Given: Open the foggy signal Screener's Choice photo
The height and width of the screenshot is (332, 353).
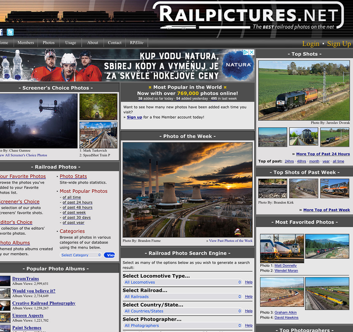Looking at the screenshot, I should click(38, 121).
